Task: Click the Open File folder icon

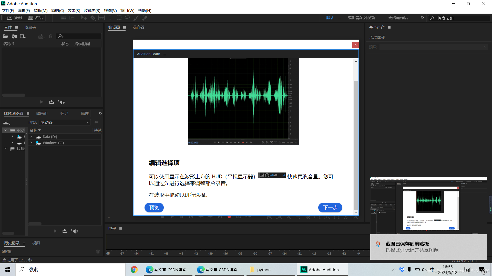Action: [x=5, y=36]
